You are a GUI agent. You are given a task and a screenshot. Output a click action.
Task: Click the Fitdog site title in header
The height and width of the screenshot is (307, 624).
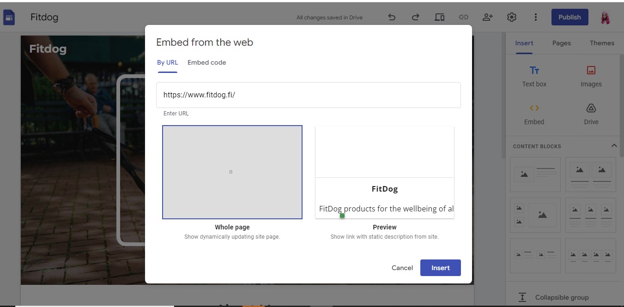44,18
